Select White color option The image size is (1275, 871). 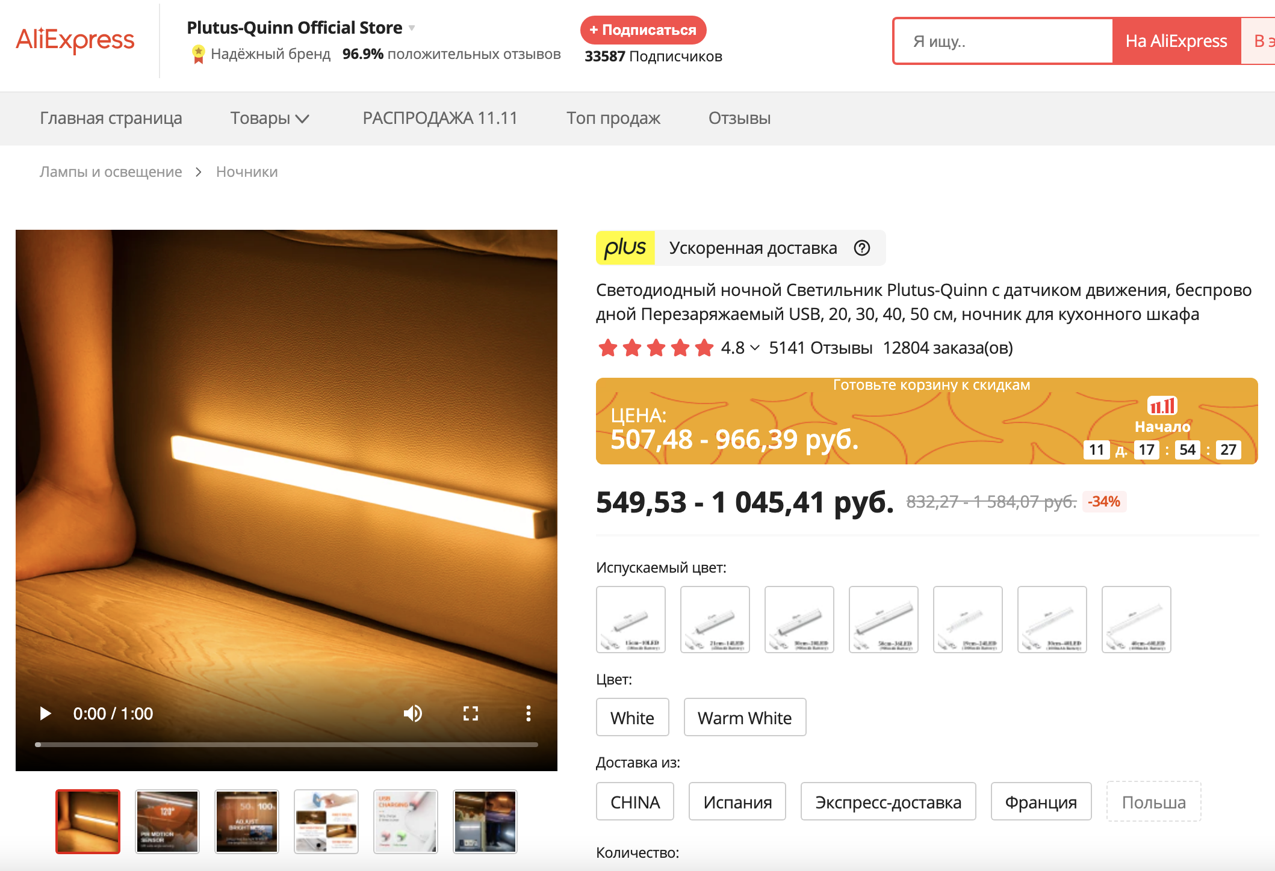(632, 717)
